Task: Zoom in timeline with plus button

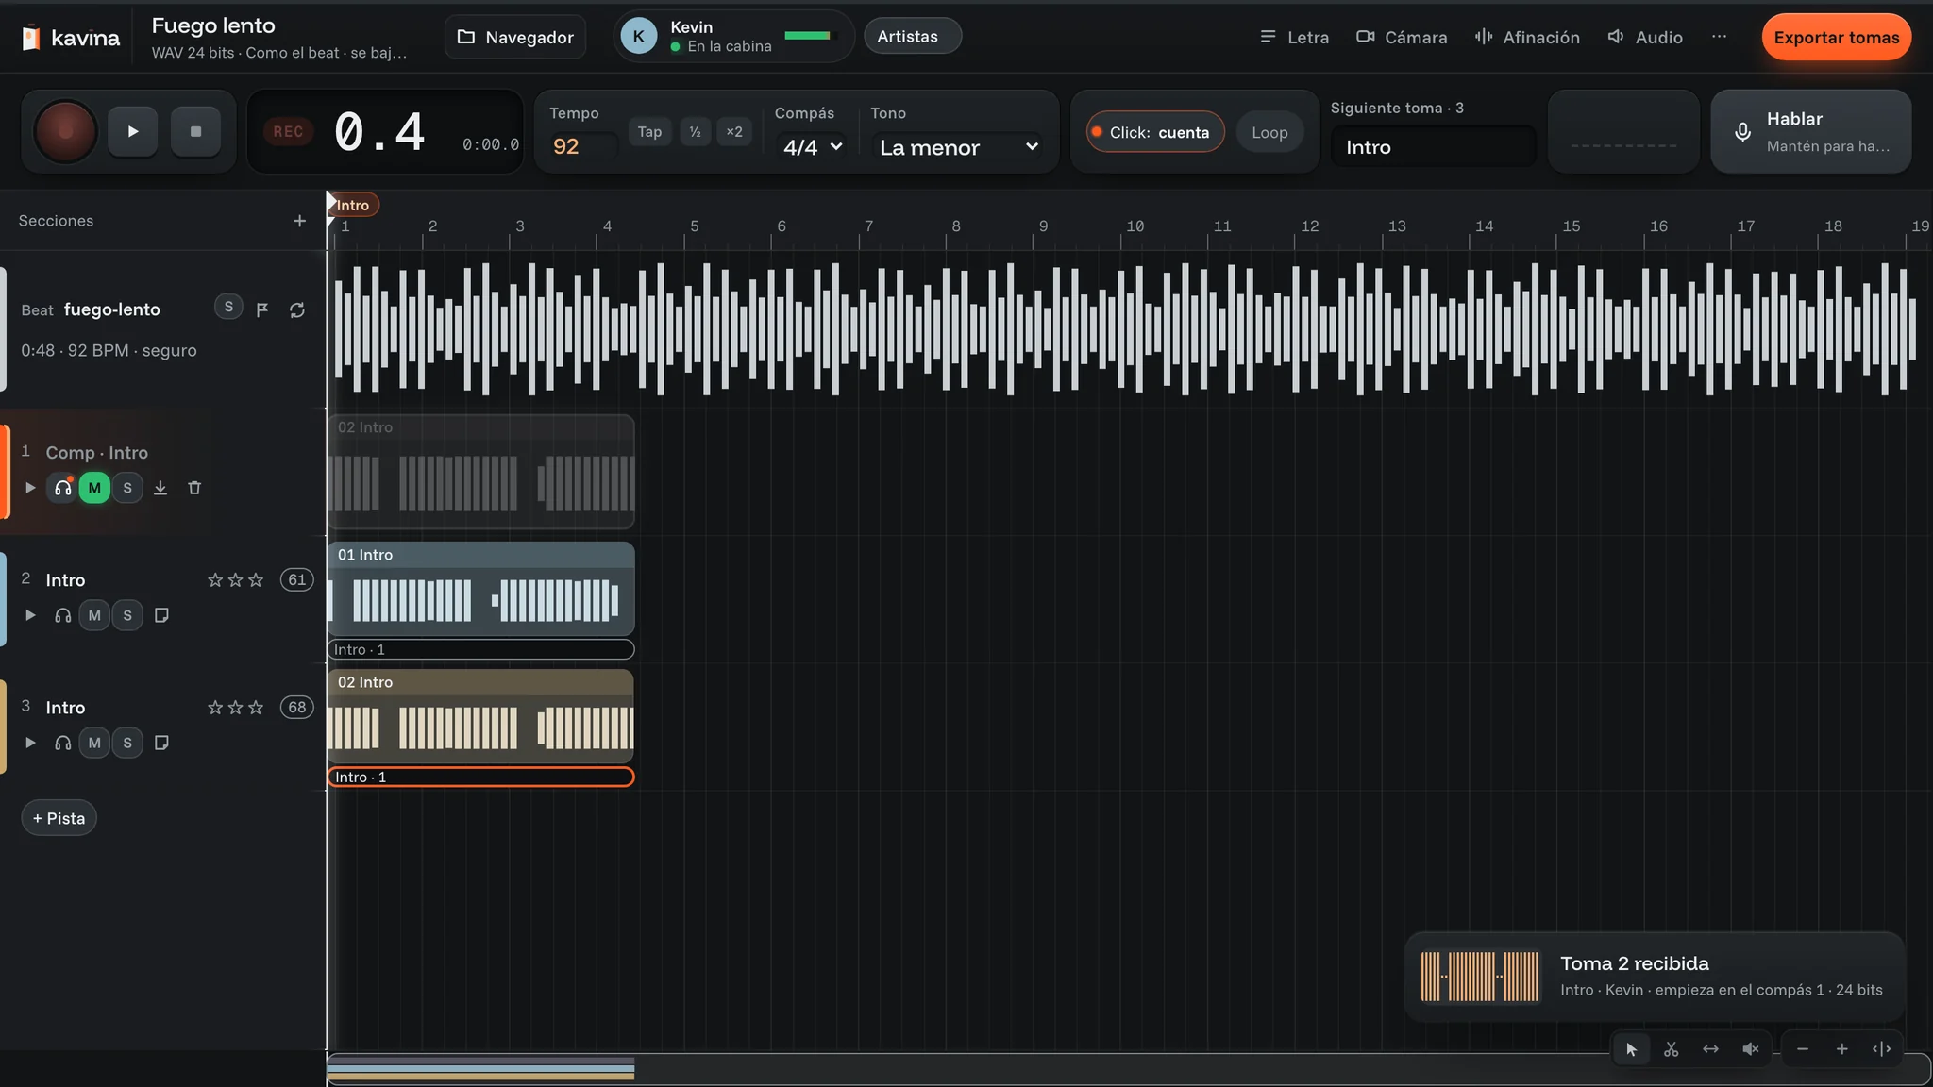Action: [x=1841, y=1049]
